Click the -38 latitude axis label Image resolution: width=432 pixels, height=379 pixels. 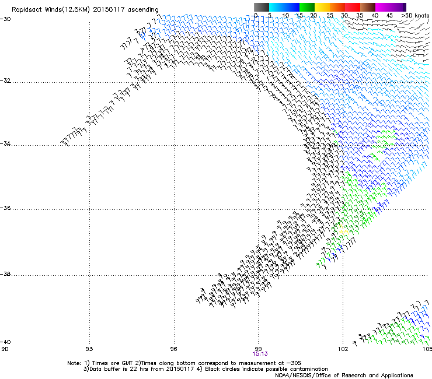5,274
